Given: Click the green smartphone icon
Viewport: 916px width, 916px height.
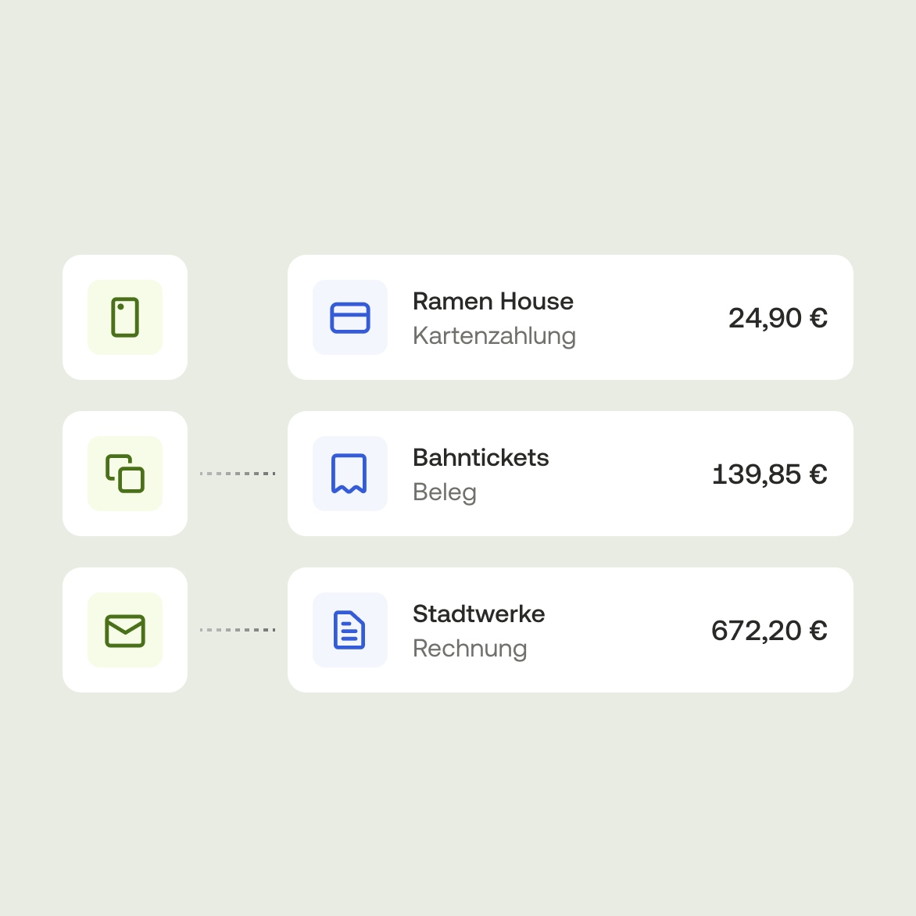Looking at the screenshot, I should coord(125,317).
